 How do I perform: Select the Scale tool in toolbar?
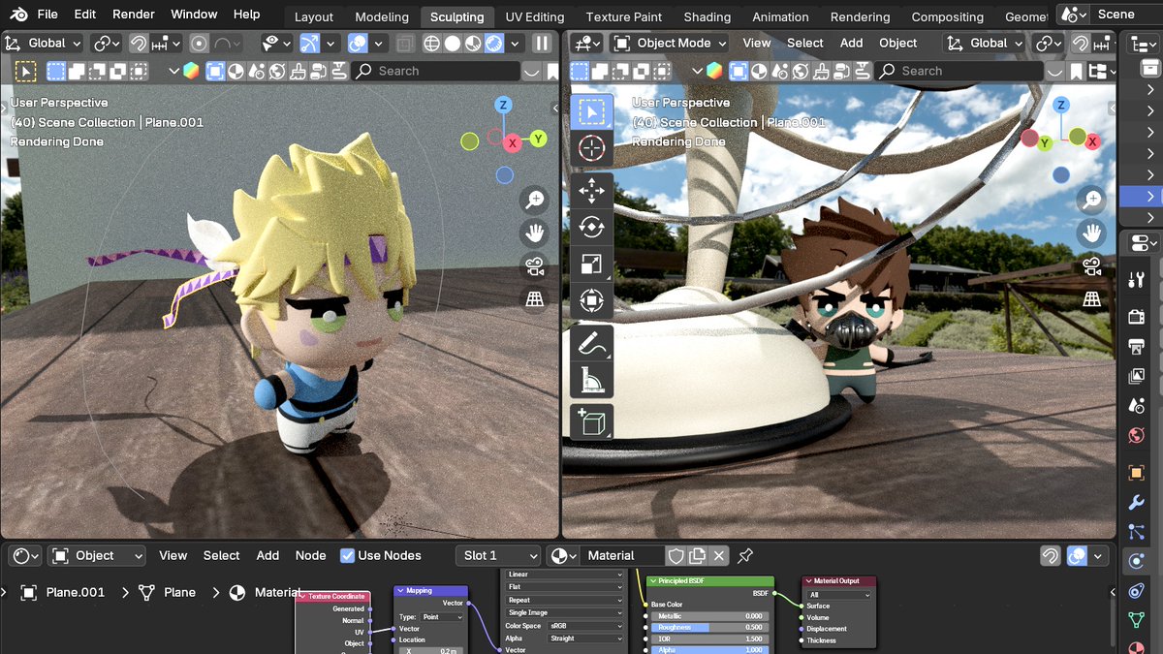coord(591,265)
